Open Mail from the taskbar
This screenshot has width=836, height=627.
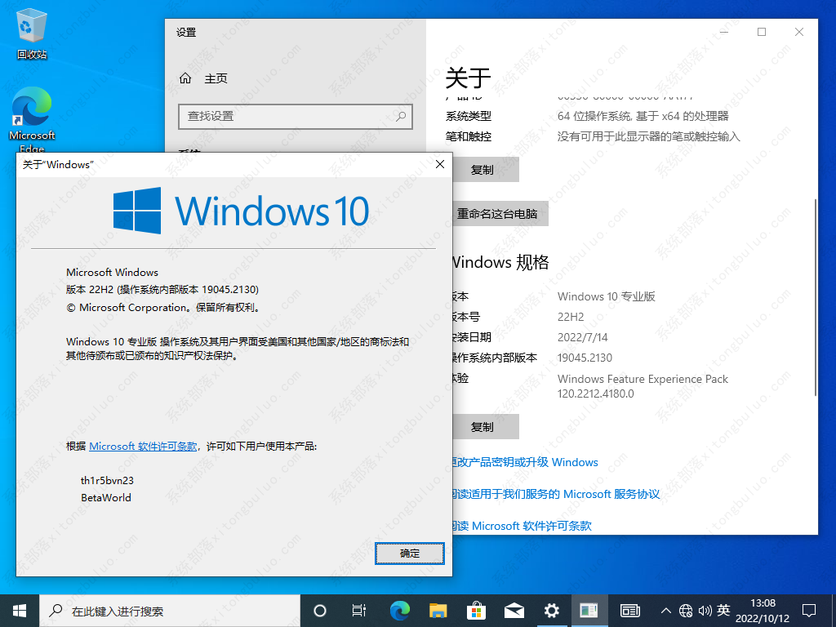coord(514,610)
